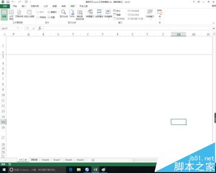
Task: Select row 15 header
Action: tap(3, 122)
